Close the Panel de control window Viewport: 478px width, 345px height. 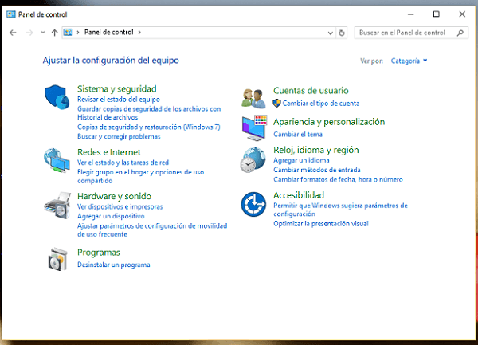coord(462,14)
